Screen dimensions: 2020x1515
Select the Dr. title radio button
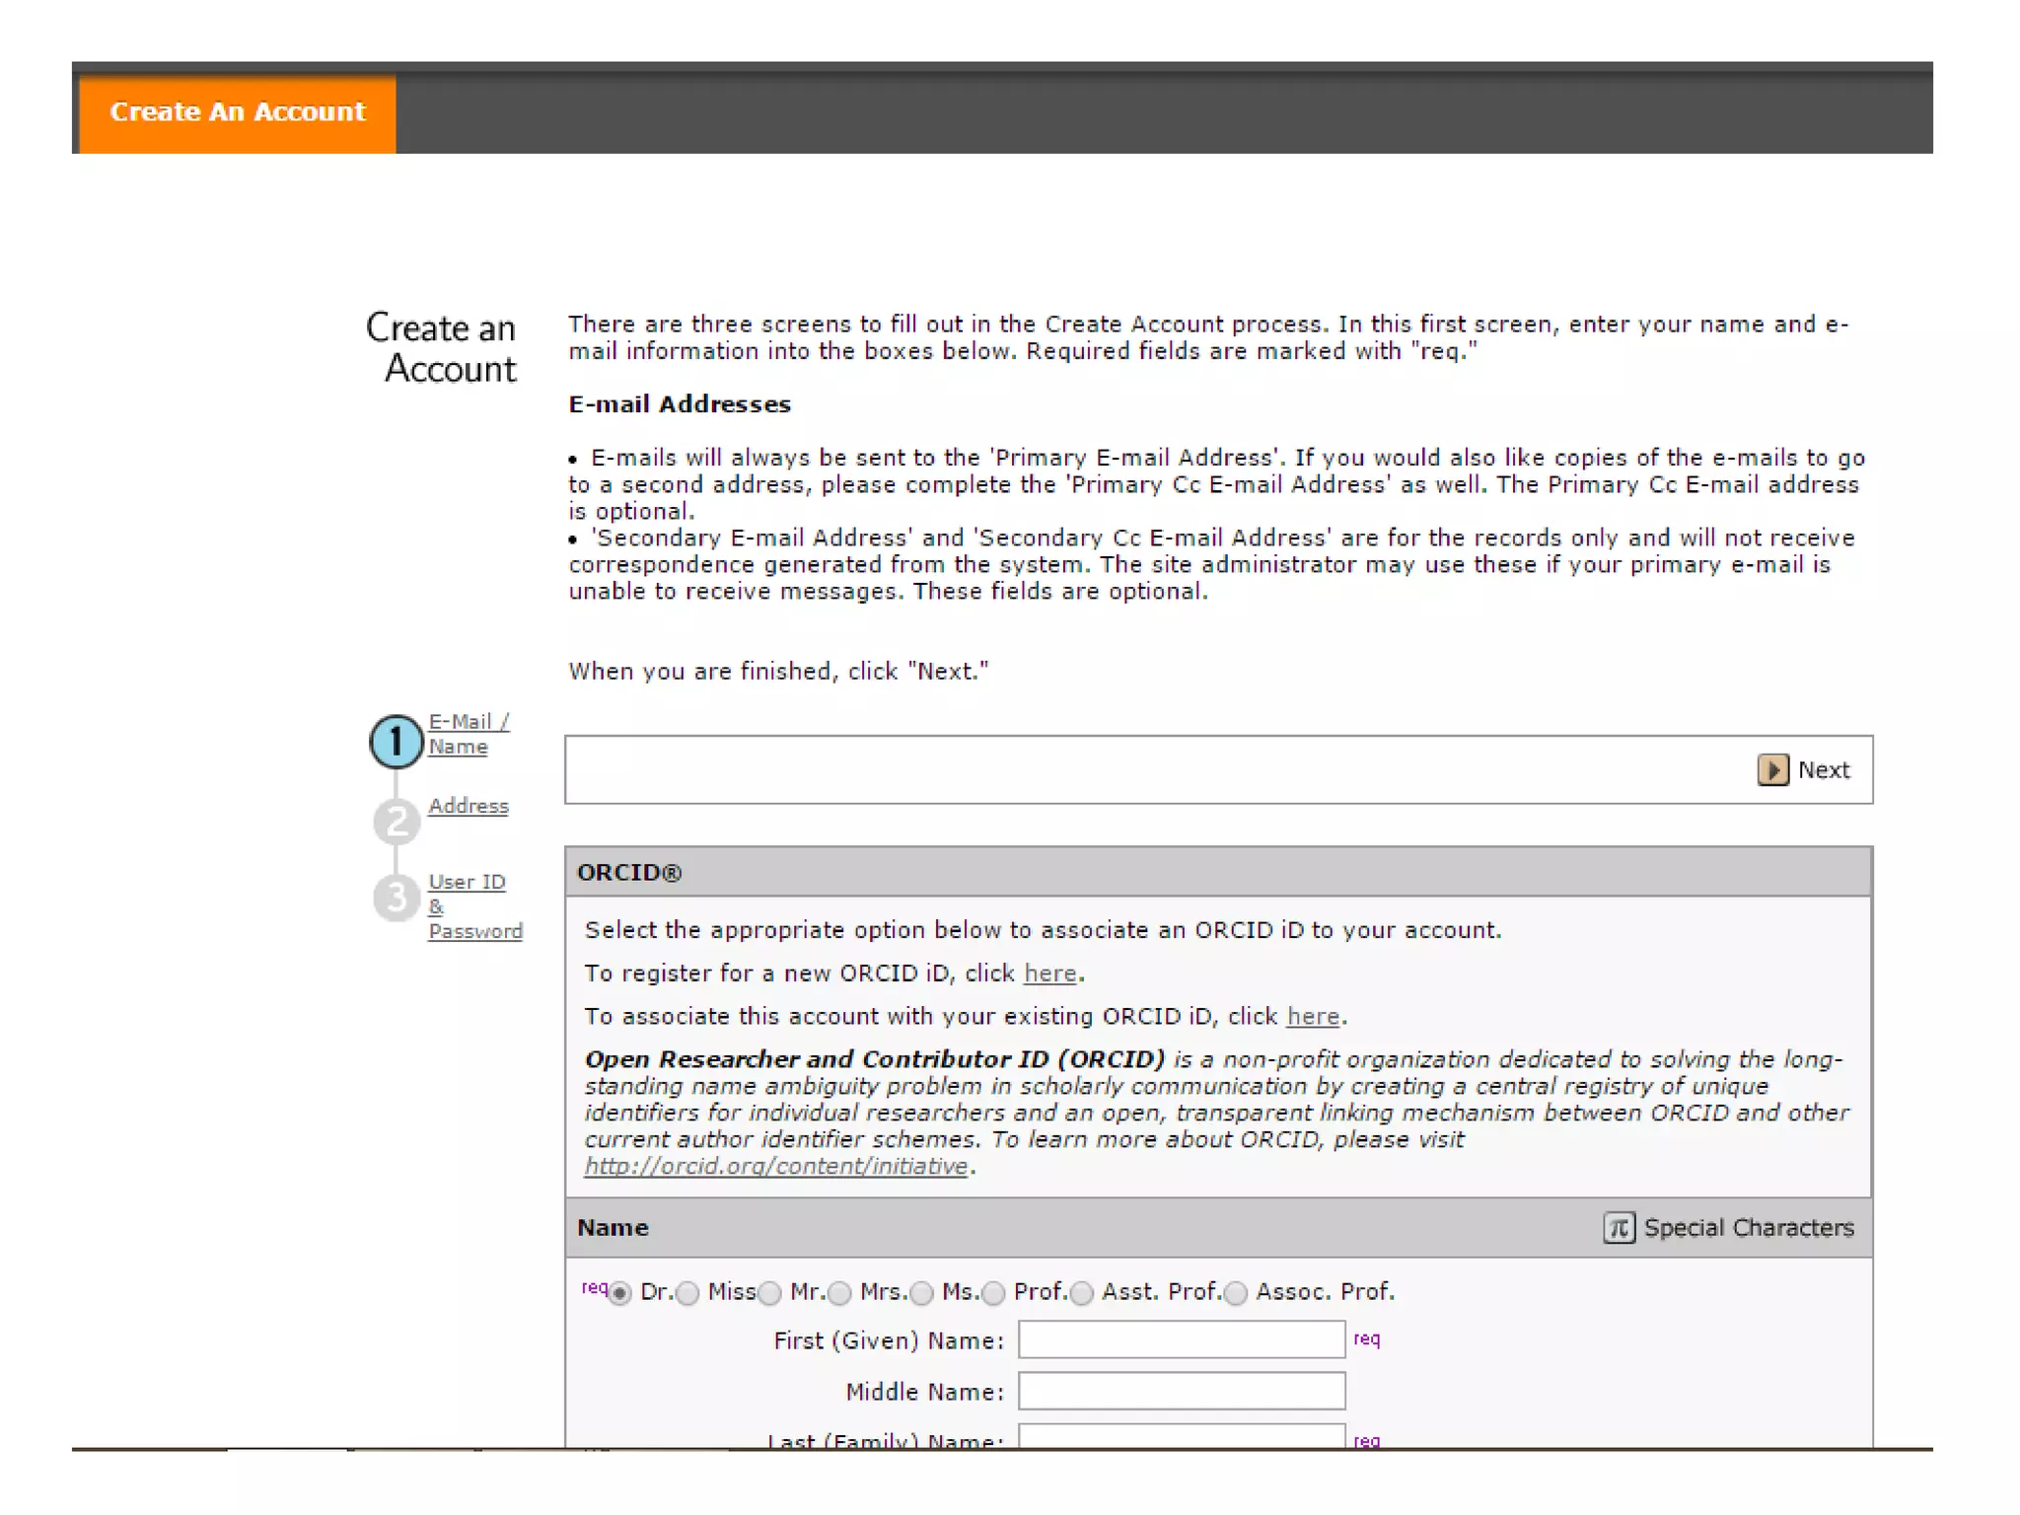[620, 1292]
